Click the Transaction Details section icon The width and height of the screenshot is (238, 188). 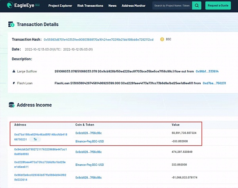12,25
